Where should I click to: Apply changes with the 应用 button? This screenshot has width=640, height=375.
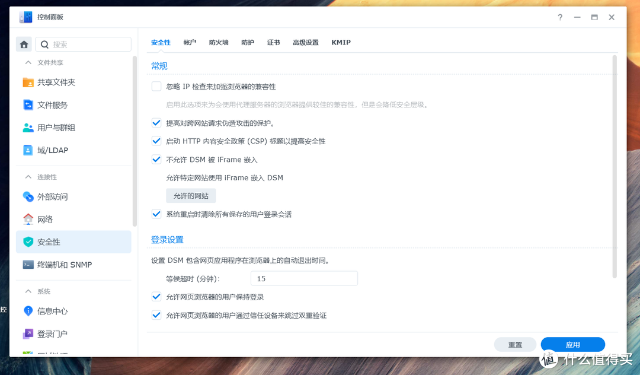[572, 344]
